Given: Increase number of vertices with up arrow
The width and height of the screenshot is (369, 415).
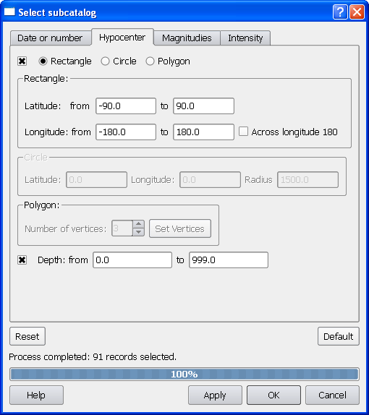Looking at the screenshot, I should (x=138, y=224).
